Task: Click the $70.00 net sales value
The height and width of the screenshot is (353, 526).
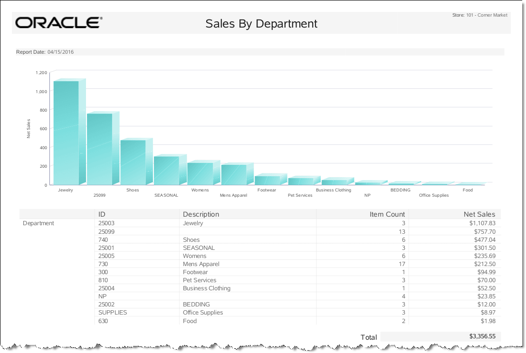Action: click(x=487, y=280)
